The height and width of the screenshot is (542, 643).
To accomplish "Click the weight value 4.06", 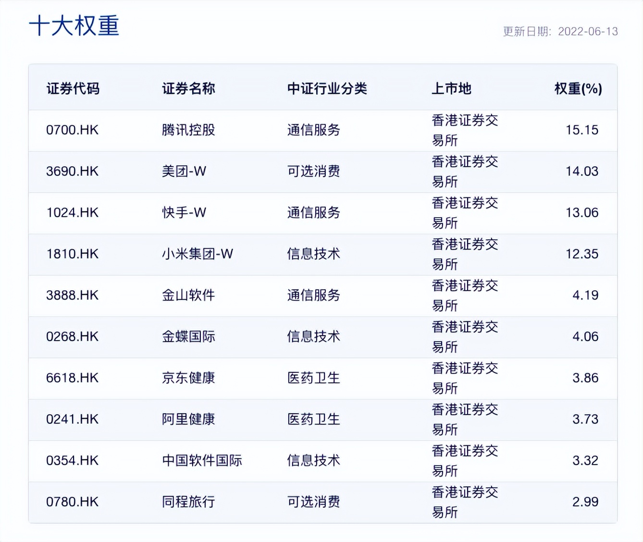I will [585, 337].
